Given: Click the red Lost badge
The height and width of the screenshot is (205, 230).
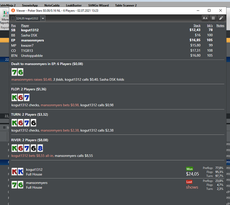Looking at the screenshot, I should pos(189,182).
